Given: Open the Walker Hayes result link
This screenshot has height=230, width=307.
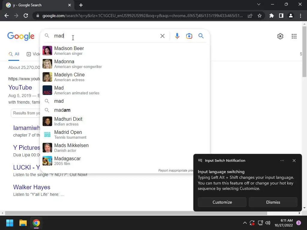Looking at the screenshot, I should (x=32, y=187).
